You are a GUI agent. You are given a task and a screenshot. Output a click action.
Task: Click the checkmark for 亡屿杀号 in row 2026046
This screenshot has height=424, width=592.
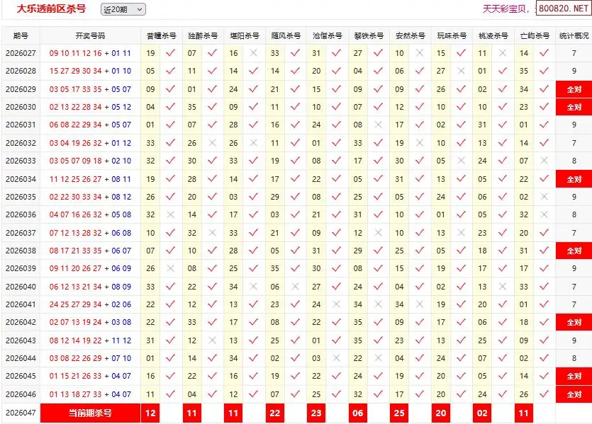tap(544, 394)
